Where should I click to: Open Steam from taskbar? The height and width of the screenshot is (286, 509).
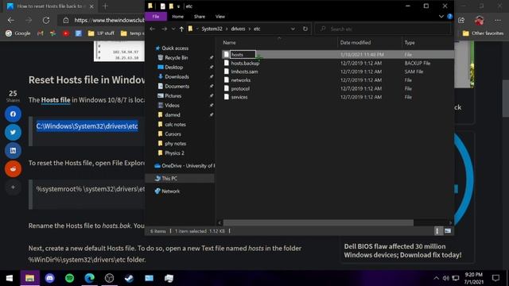click(129, 278)
